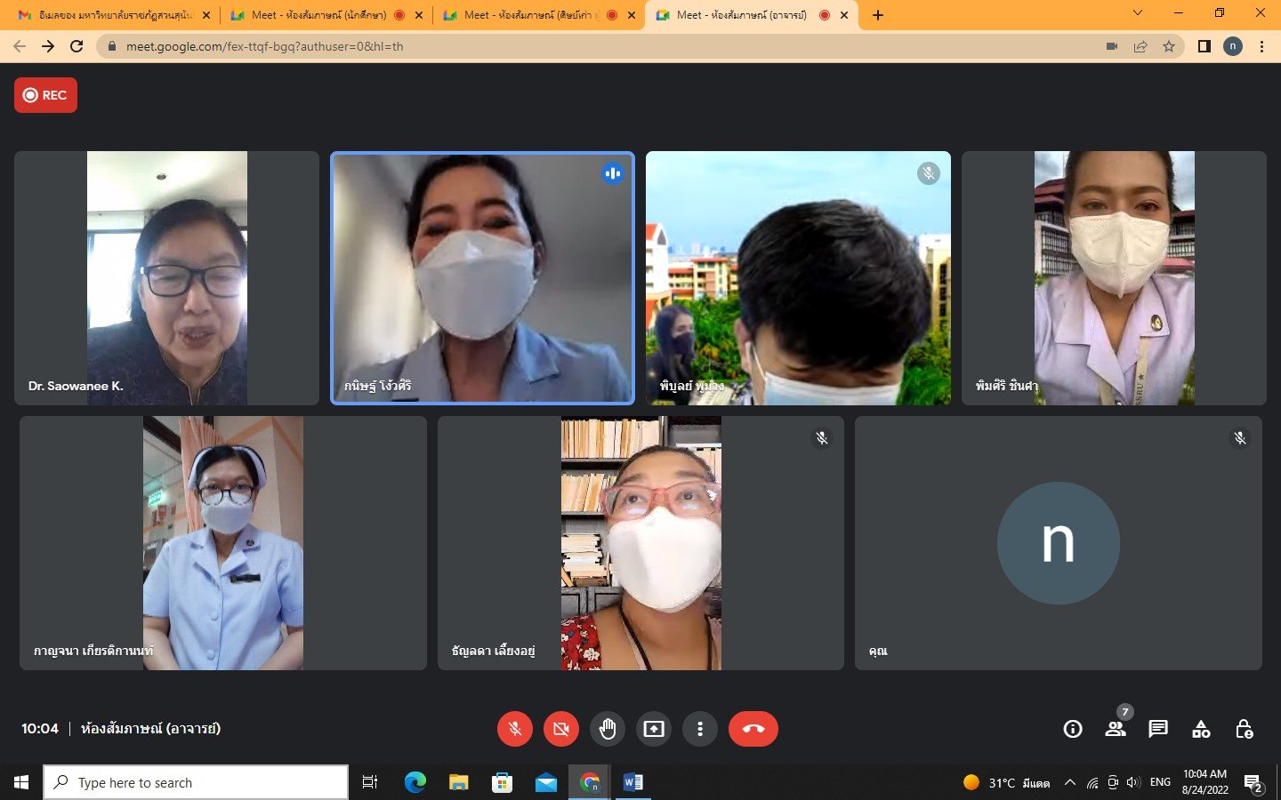Open the activities panel
Viewport: 1281px width, 800px height.
(1201, 729)
